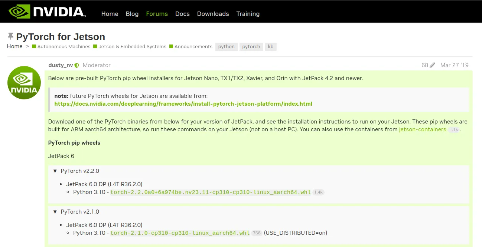Click JetPack 6.0 DP entry under PyTorch v2.2.0
The image size is (482, 247).
pos(104,184)
